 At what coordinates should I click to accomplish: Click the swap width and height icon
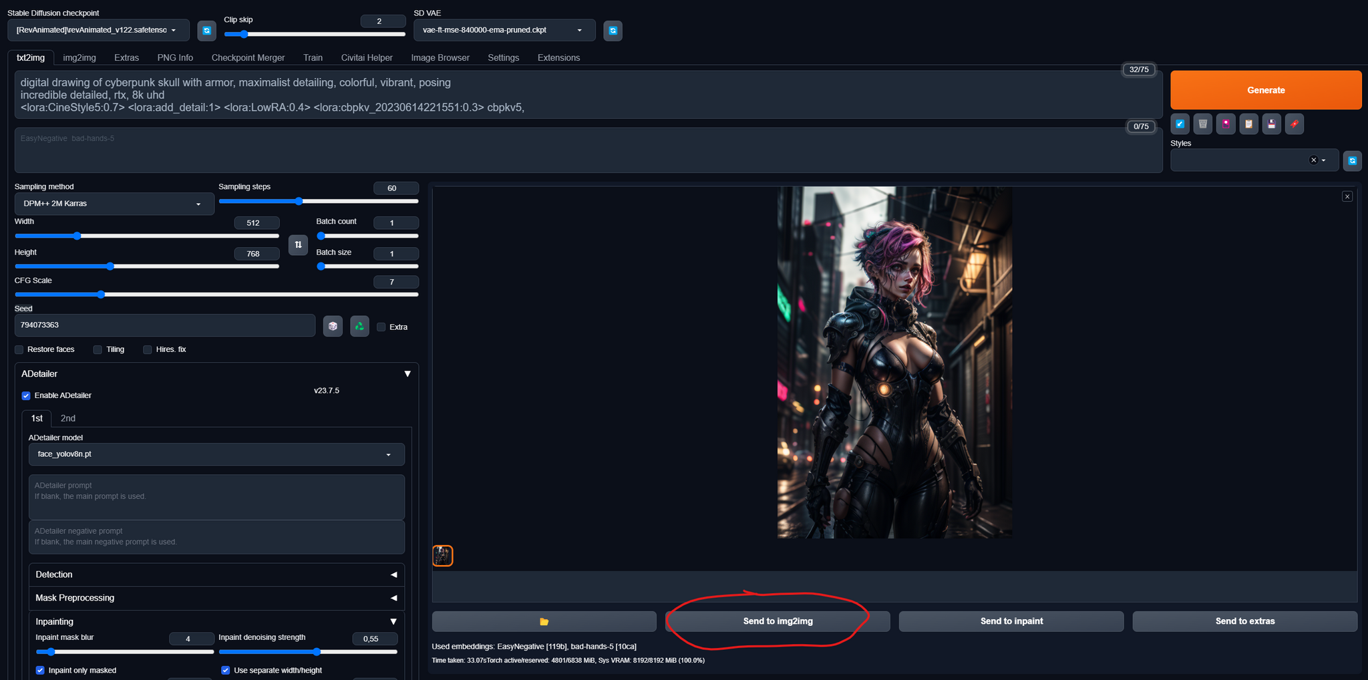298,244
